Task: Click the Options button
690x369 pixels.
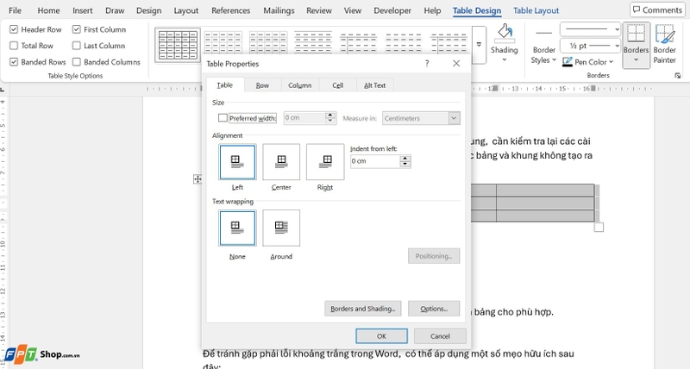Action: tap(434, 309)
